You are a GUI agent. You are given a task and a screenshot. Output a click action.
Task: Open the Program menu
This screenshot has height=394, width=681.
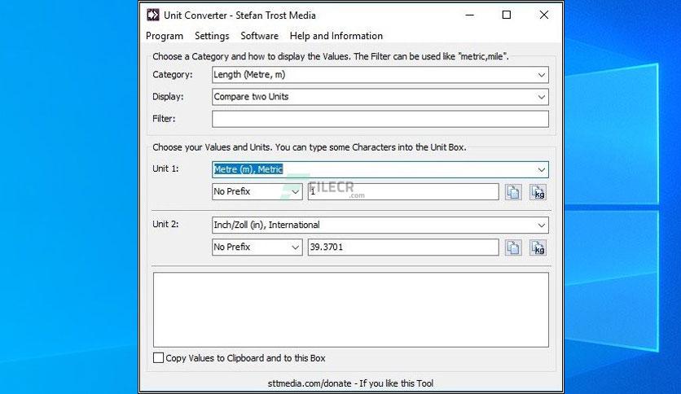point(165,36)
